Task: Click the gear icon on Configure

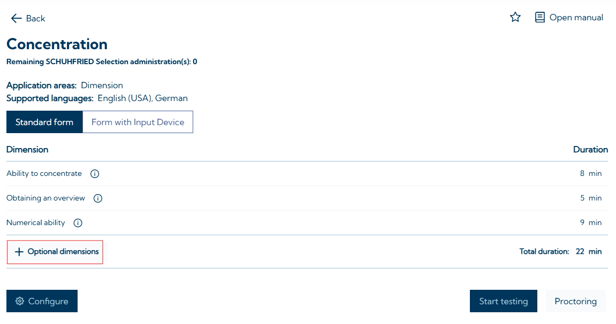Action: pyautogui.click(x=20, y=301)
